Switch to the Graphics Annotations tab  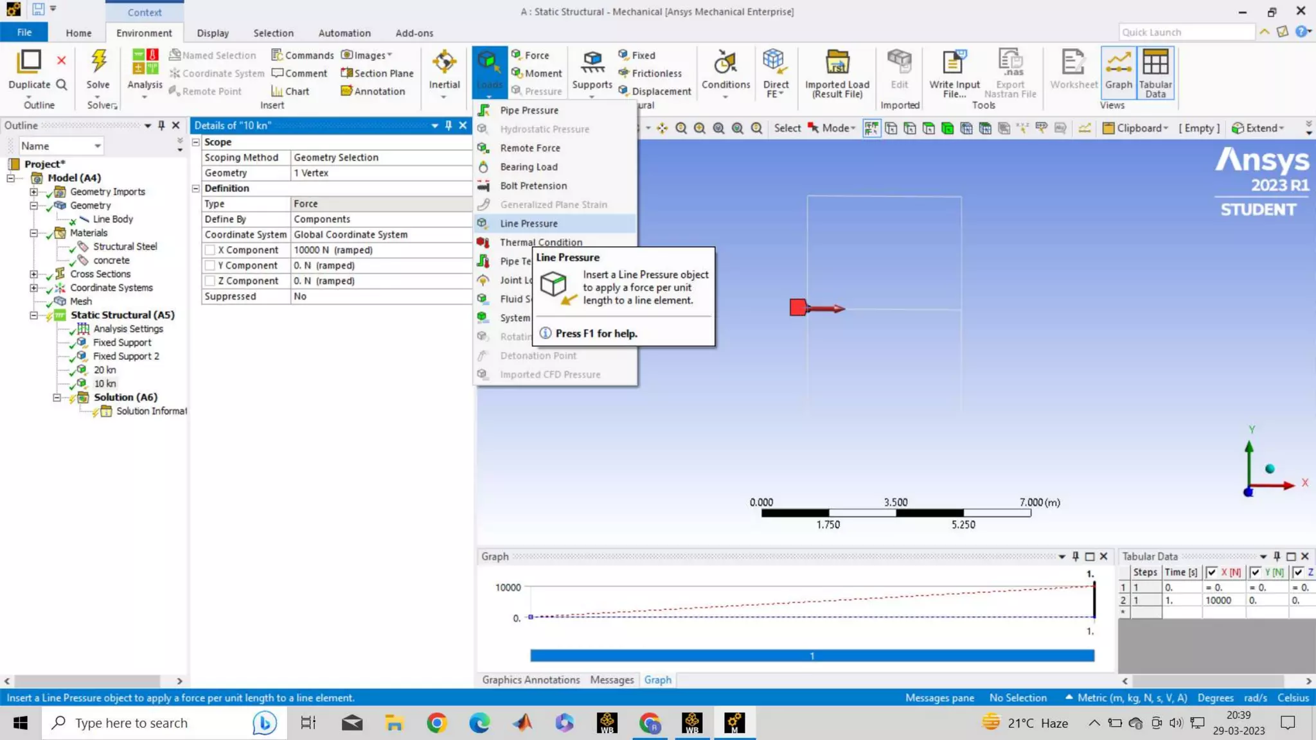tap(531, 680)
